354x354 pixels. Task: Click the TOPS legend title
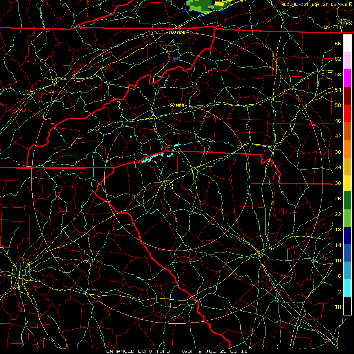tap(346, 24)
